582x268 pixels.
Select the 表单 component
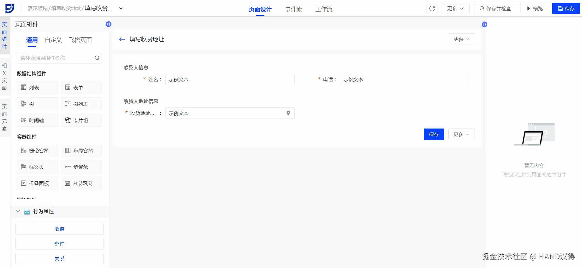coord(81,88)
